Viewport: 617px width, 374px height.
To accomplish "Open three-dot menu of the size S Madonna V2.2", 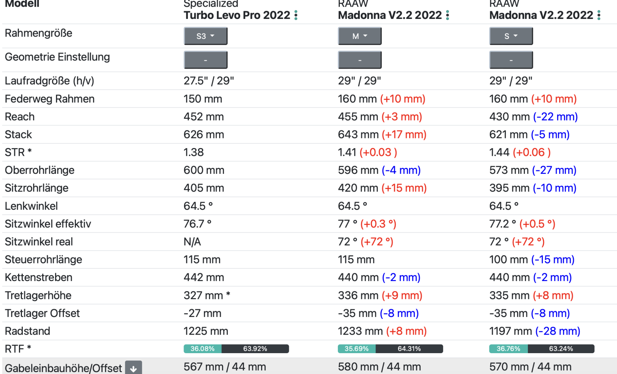I will (x=599, y=15).
